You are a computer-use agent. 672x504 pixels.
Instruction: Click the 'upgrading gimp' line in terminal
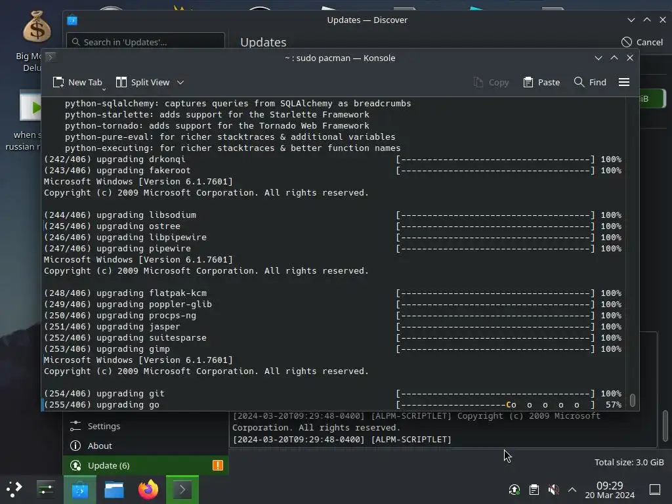[107, 349]
